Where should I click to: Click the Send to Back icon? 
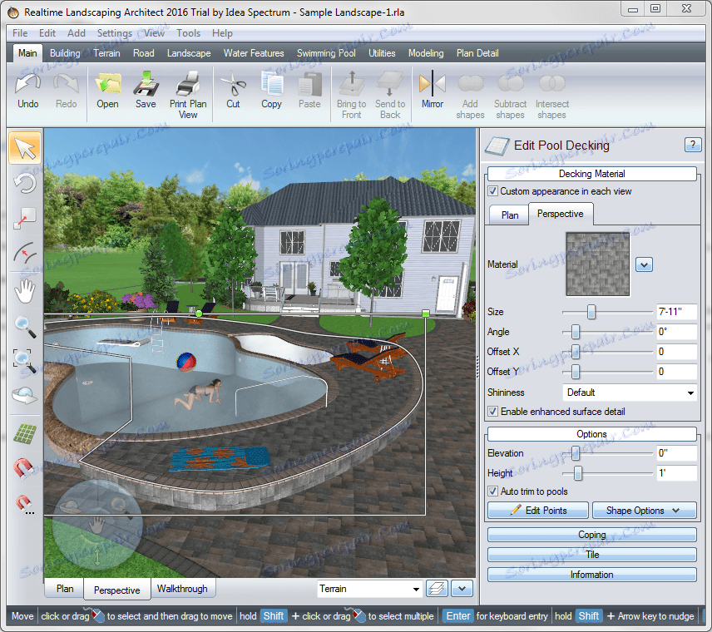(x=389, y=84)
